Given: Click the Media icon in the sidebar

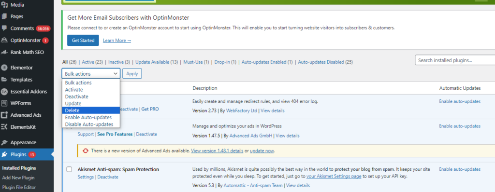Looking at the screenshot, I should 4,5.
